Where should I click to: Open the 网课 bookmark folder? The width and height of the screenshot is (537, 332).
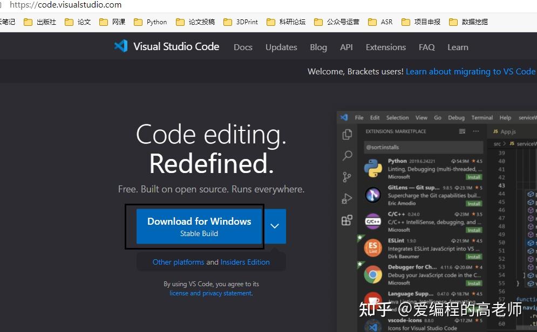click(x=112, y=22)
